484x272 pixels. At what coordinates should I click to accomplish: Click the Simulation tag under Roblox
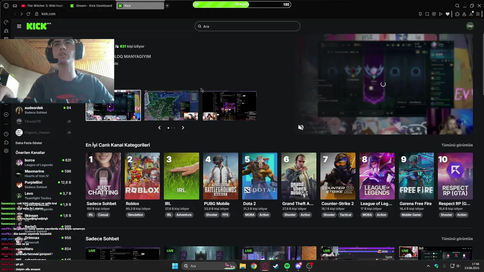coord(135,215)
